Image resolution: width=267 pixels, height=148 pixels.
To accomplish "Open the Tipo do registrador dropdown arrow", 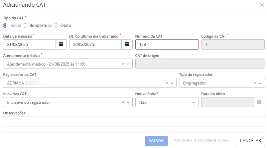I will 260,83.
